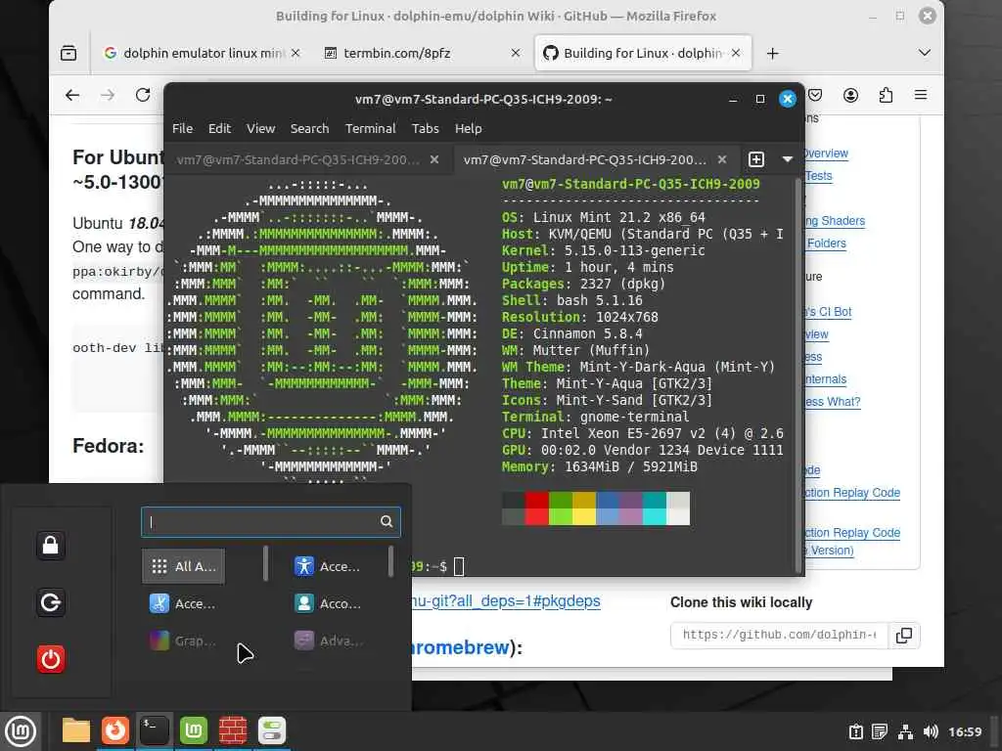Image resolution: width=1002 pixels, height=751 pixels.
Task: Click the Pocket save icon in Firefox
Action: 815,95
